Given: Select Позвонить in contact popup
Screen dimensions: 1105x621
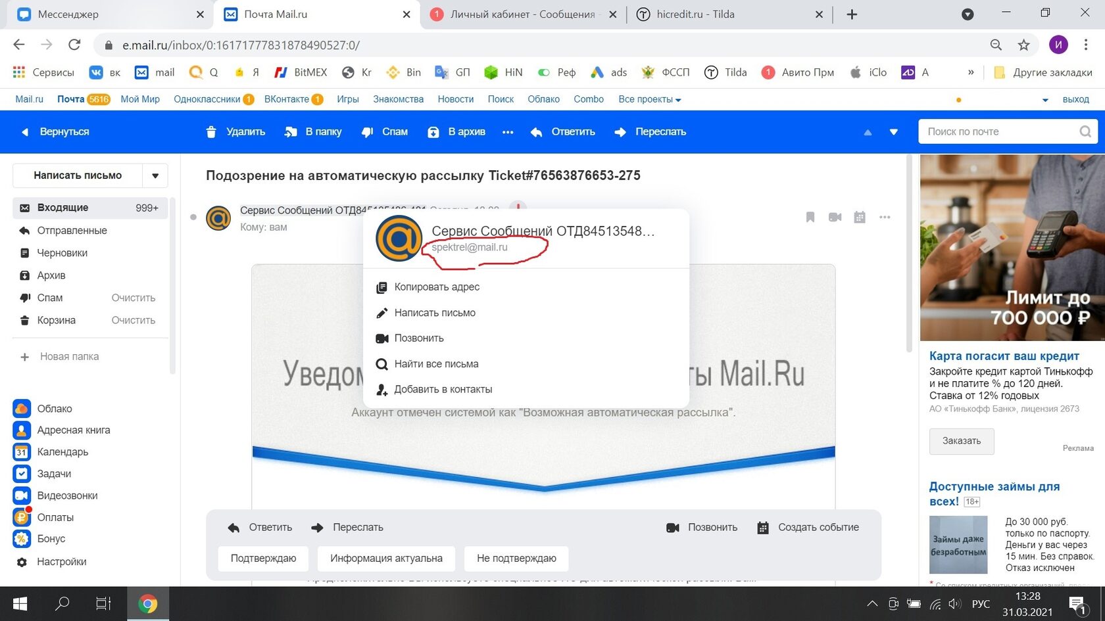Looking at the screenshot, I should 419,338.
